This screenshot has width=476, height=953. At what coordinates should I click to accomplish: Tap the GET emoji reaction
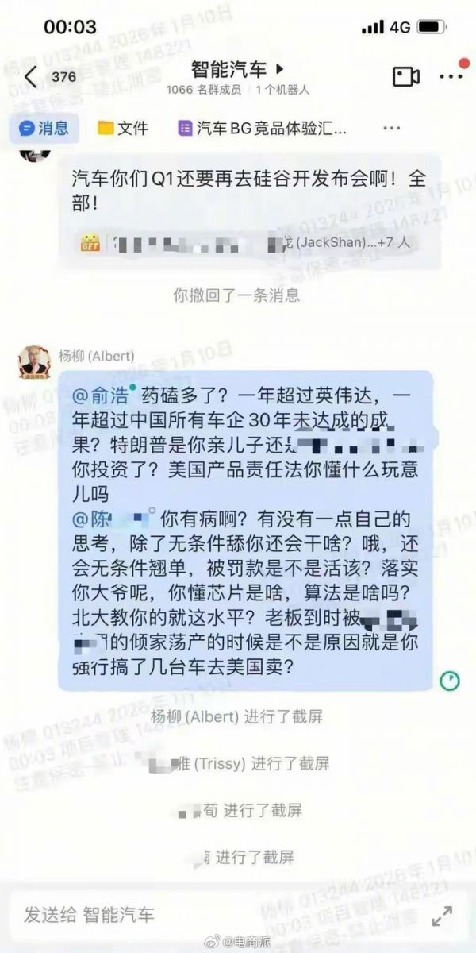[90, 242]
